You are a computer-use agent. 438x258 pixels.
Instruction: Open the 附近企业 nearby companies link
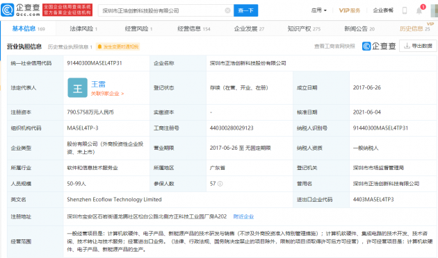(243, 216)
